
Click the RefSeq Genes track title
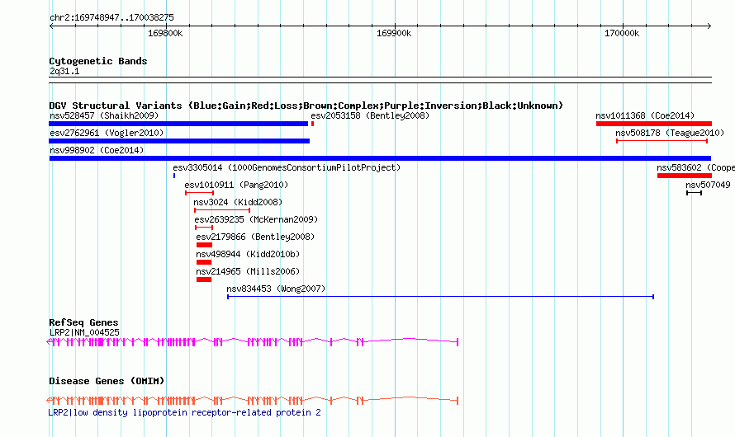coord(83,323)
